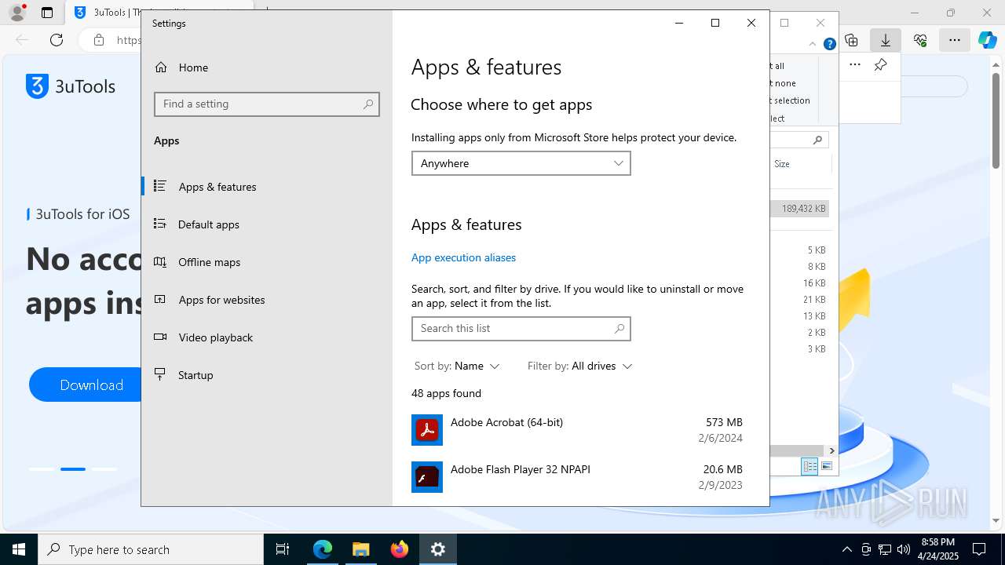Click second carousel indicator on 3uTools page

point(73,469)
